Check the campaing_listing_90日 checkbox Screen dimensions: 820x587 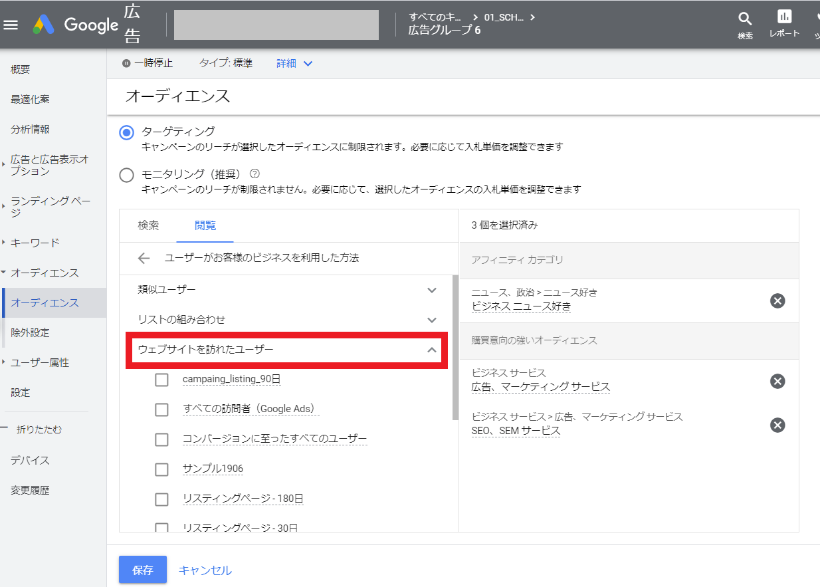[x=161, y=380]
